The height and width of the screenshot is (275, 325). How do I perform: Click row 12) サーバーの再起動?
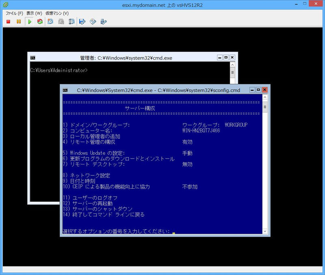tap(87, 203)
